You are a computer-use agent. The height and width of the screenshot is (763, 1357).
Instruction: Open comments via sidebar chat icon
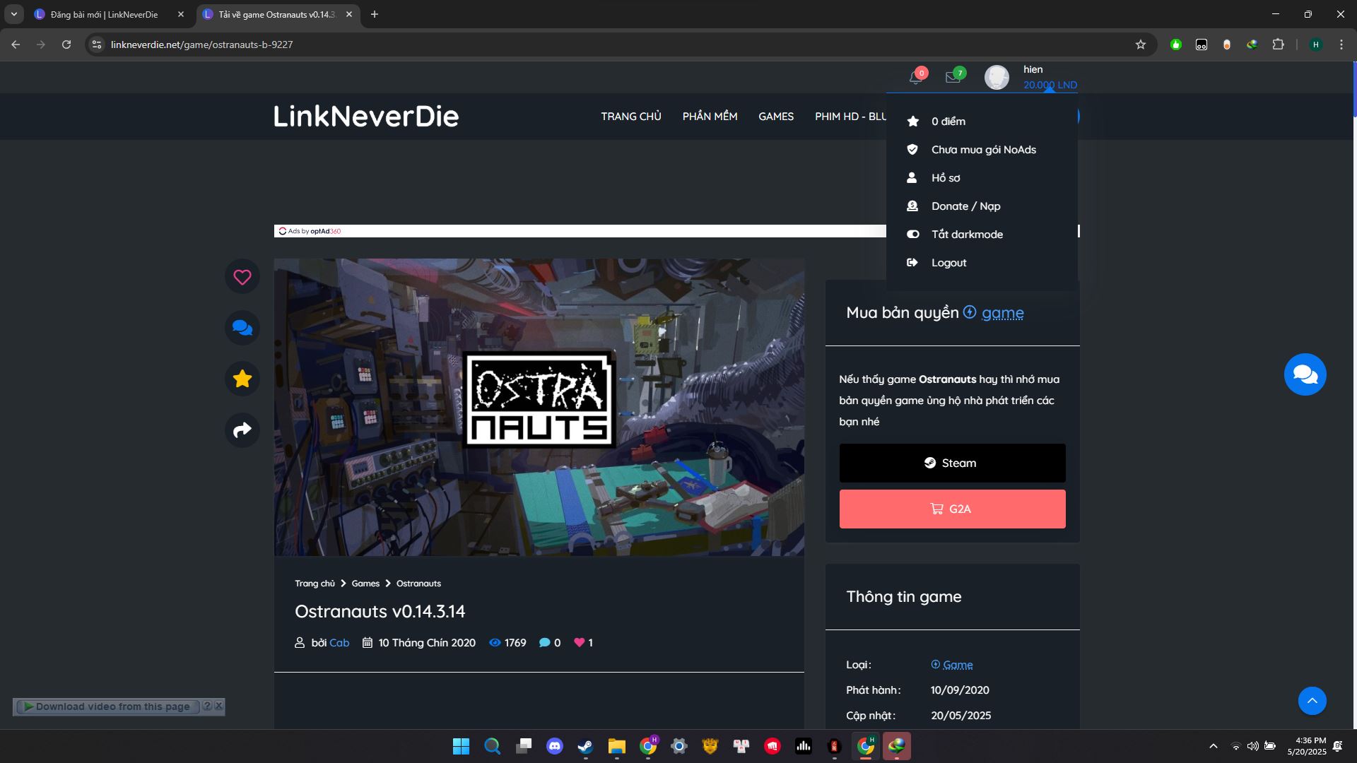(x=242, y=328)
